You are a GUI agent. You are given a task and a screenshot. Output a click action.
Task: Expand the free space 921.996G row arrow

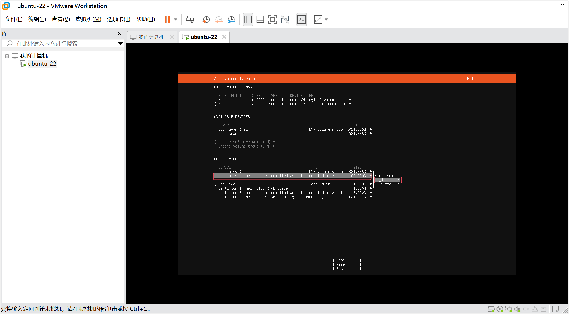[x=371, y=134]
